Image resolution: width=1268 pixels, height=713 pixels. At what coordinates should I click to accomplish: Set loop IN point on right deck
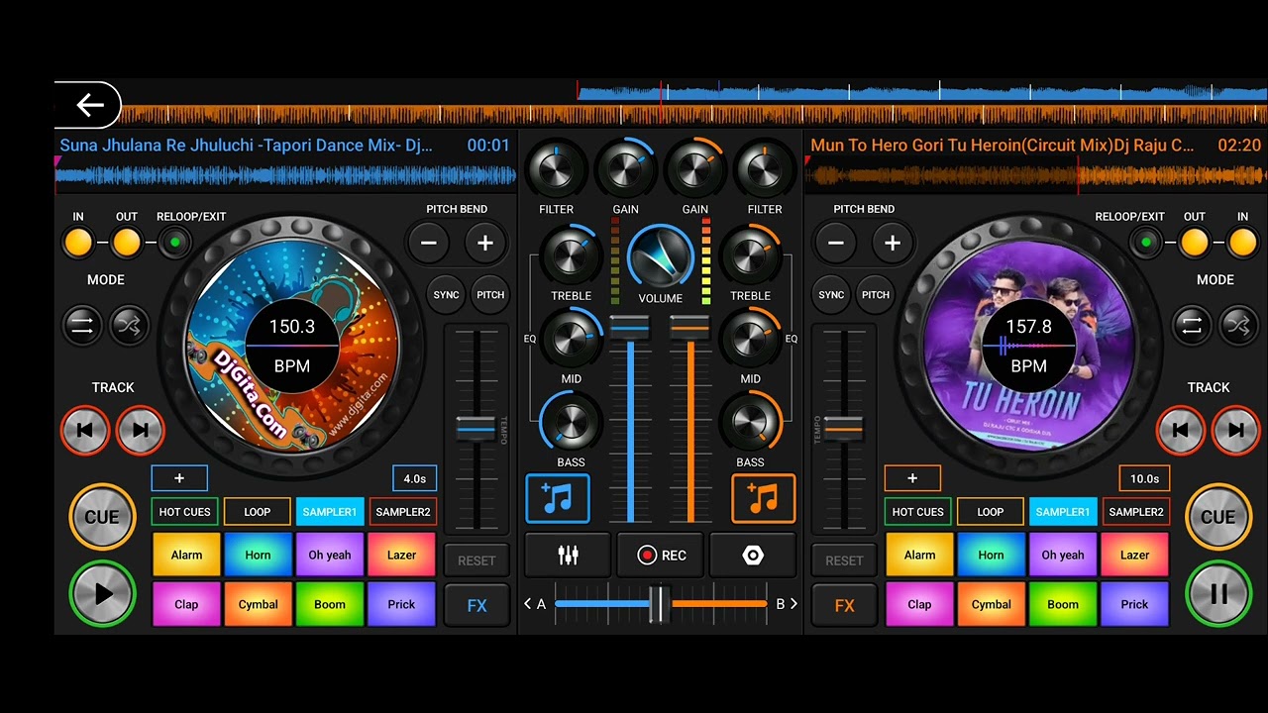tap(1242, 242)
